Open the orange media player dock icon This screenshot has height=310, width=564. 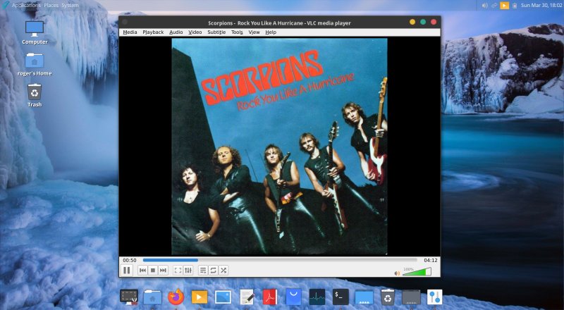[x=200, y=297]
